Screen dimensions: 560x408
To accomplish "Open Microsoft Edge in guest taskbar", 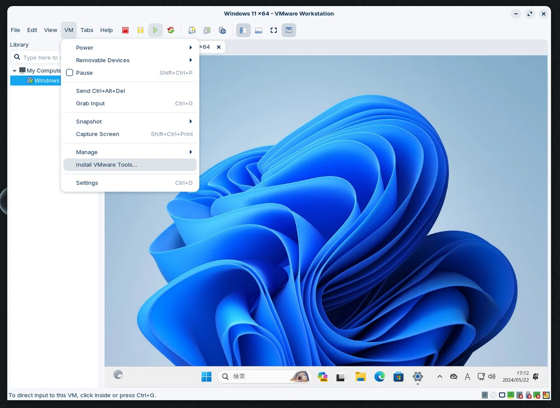I will click(x=379, y=376).
